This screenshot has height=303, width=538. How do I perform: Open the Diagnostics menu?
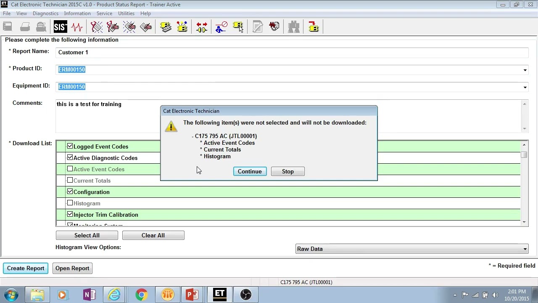click(x=45, y=13)
